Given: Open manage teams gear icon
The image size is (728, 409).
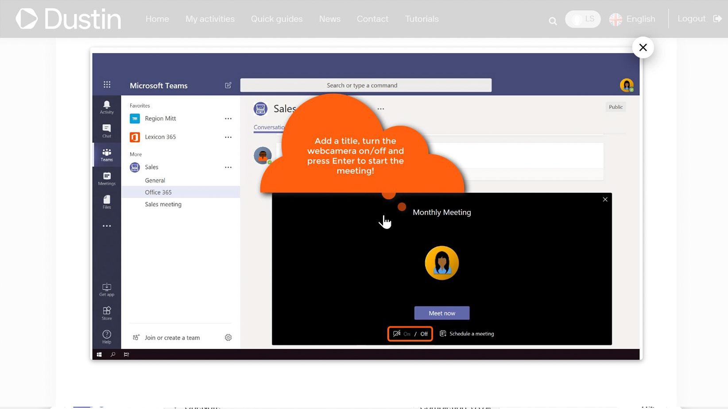Looking at the screenshot, I should click(228, 337).
